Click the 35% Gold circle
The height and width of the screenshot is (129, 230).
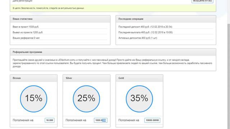coord(139,99)
